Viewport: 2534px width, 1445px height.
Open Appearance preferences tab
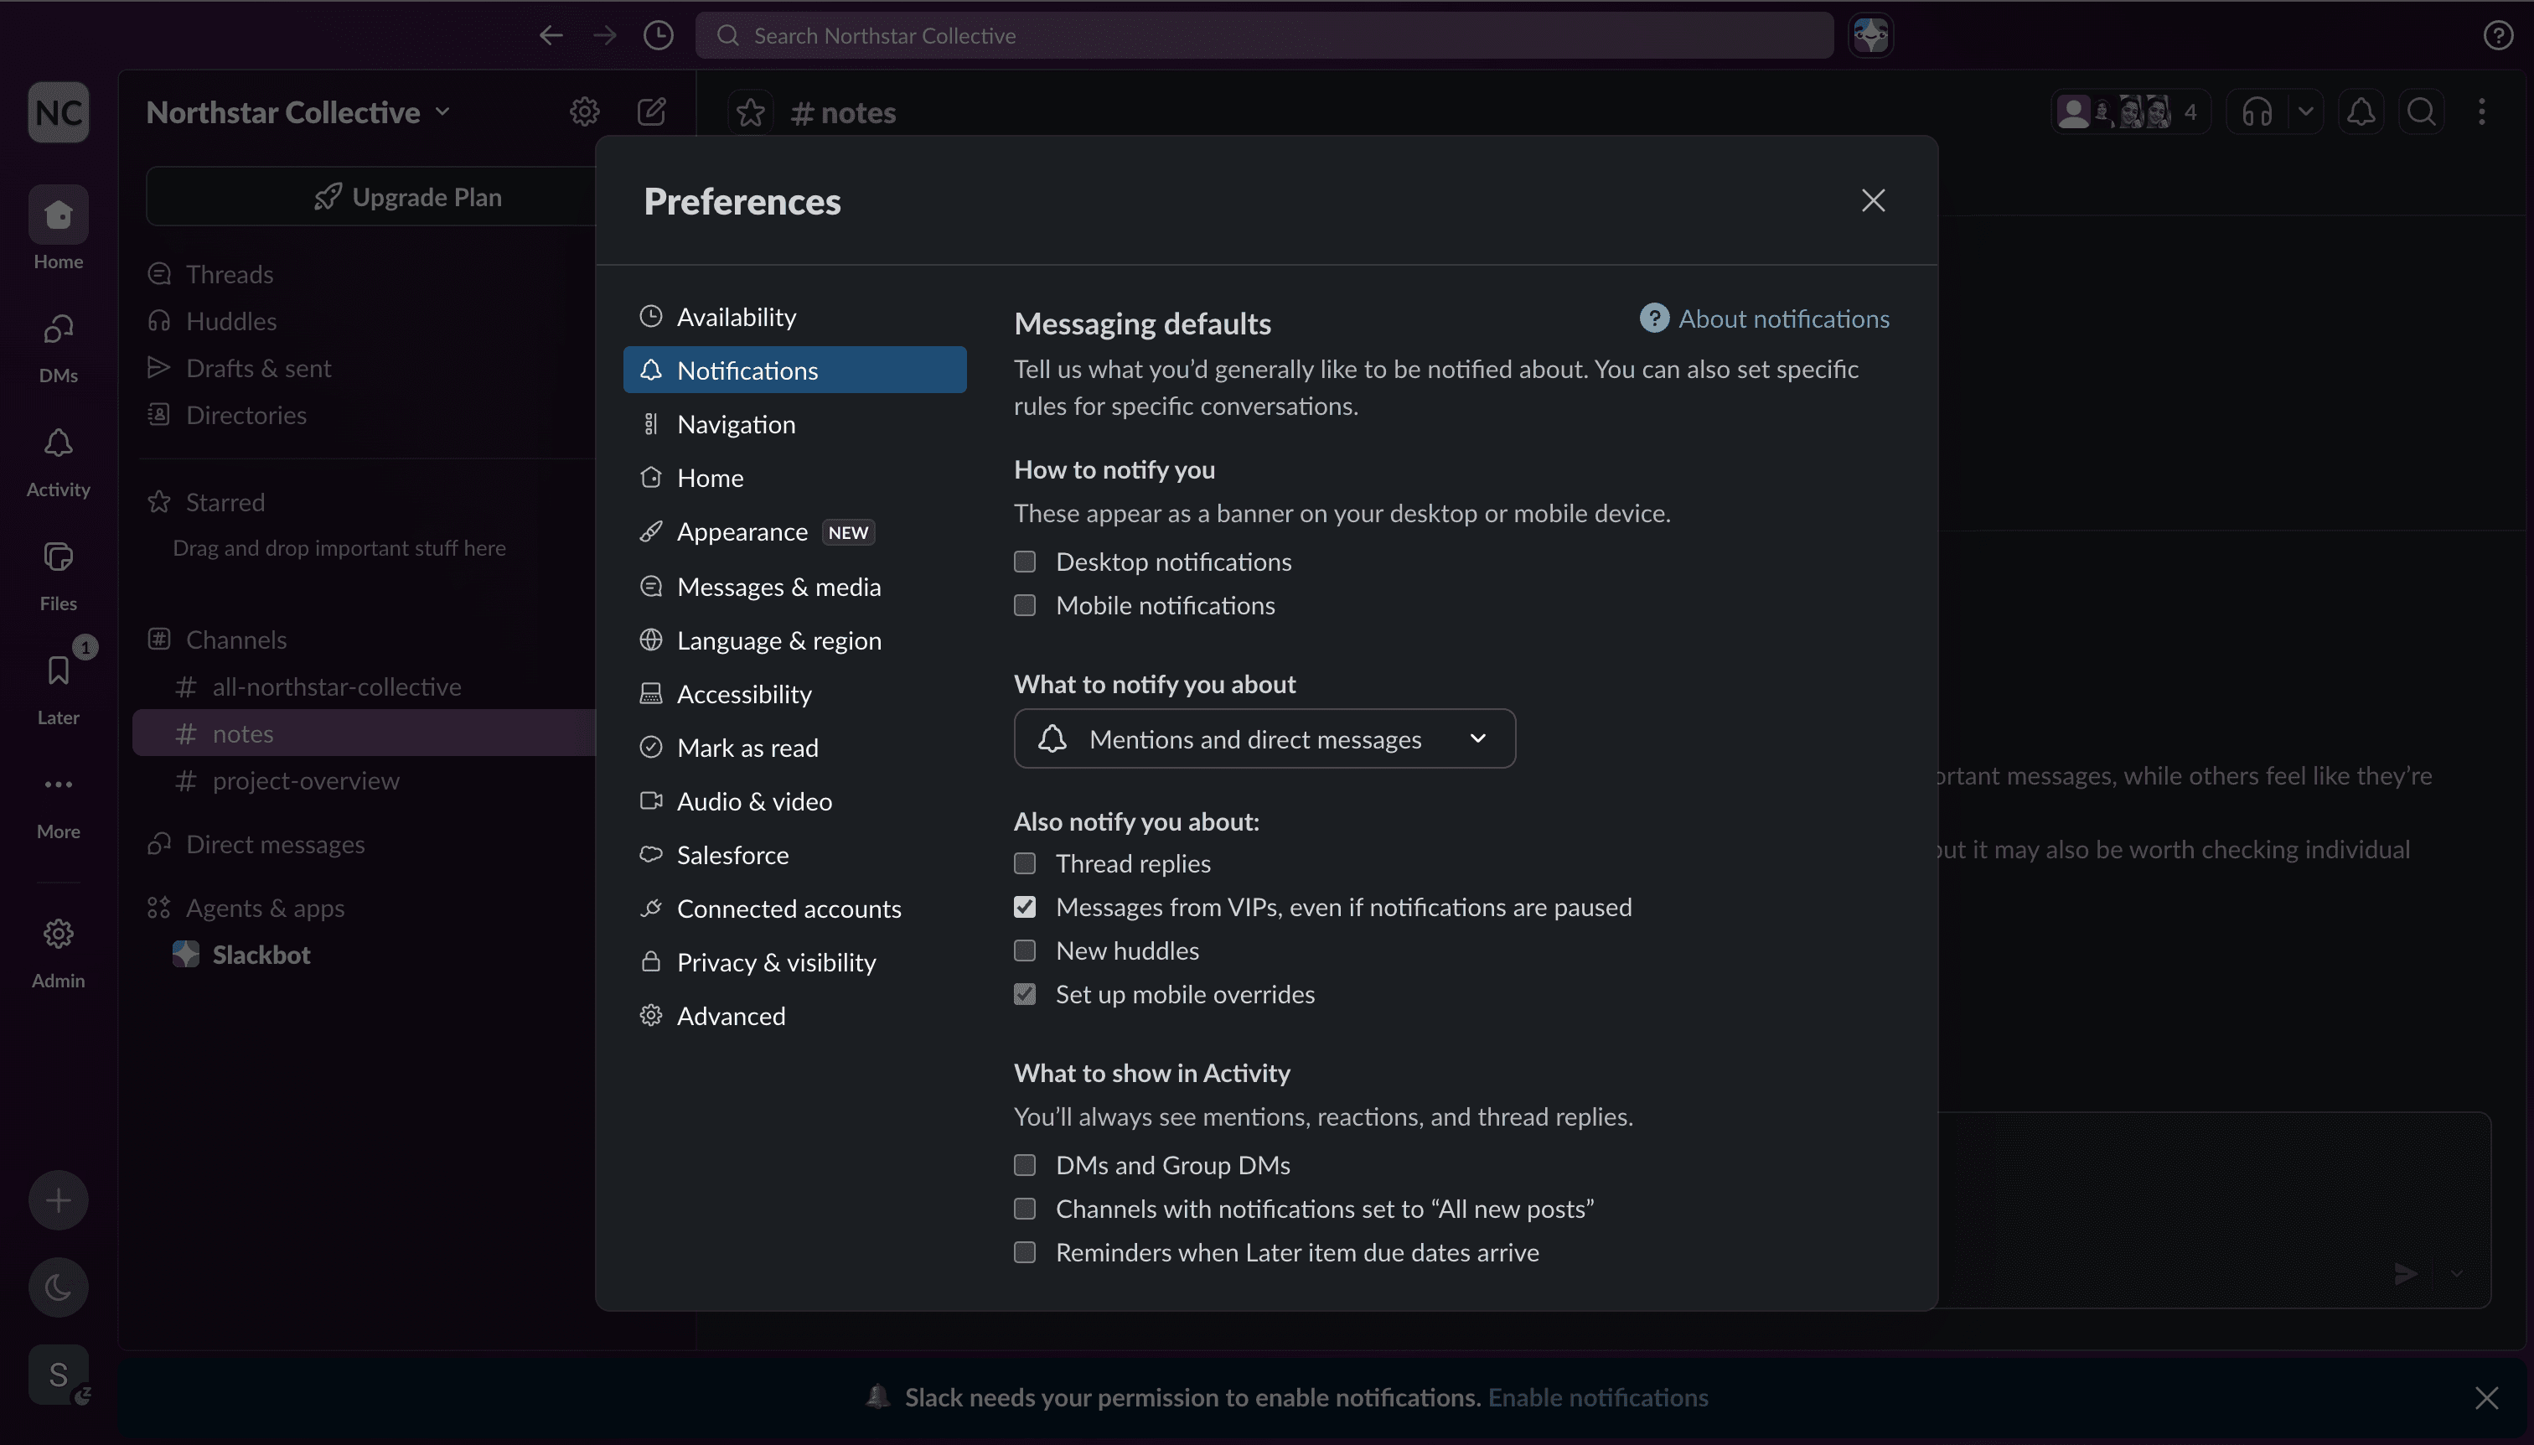(794, 532)
